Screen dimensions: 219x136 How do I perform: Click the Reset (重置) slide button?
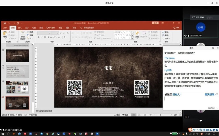pyautogui.click(x=30, y=35)
